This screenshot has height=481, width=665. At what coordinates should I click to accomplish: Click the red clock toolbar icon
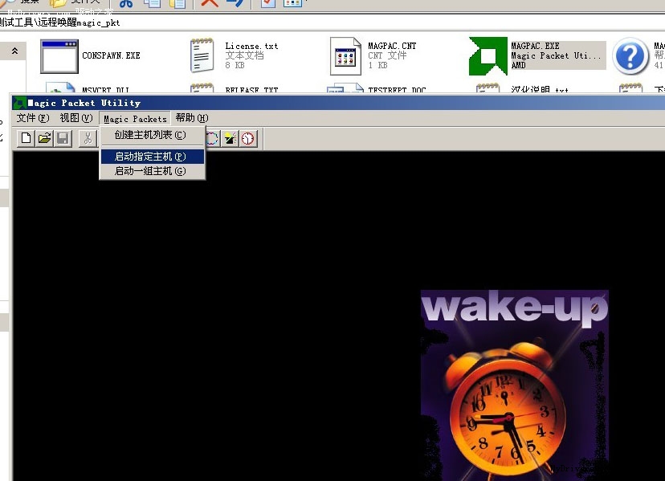(x=248, y=138)
